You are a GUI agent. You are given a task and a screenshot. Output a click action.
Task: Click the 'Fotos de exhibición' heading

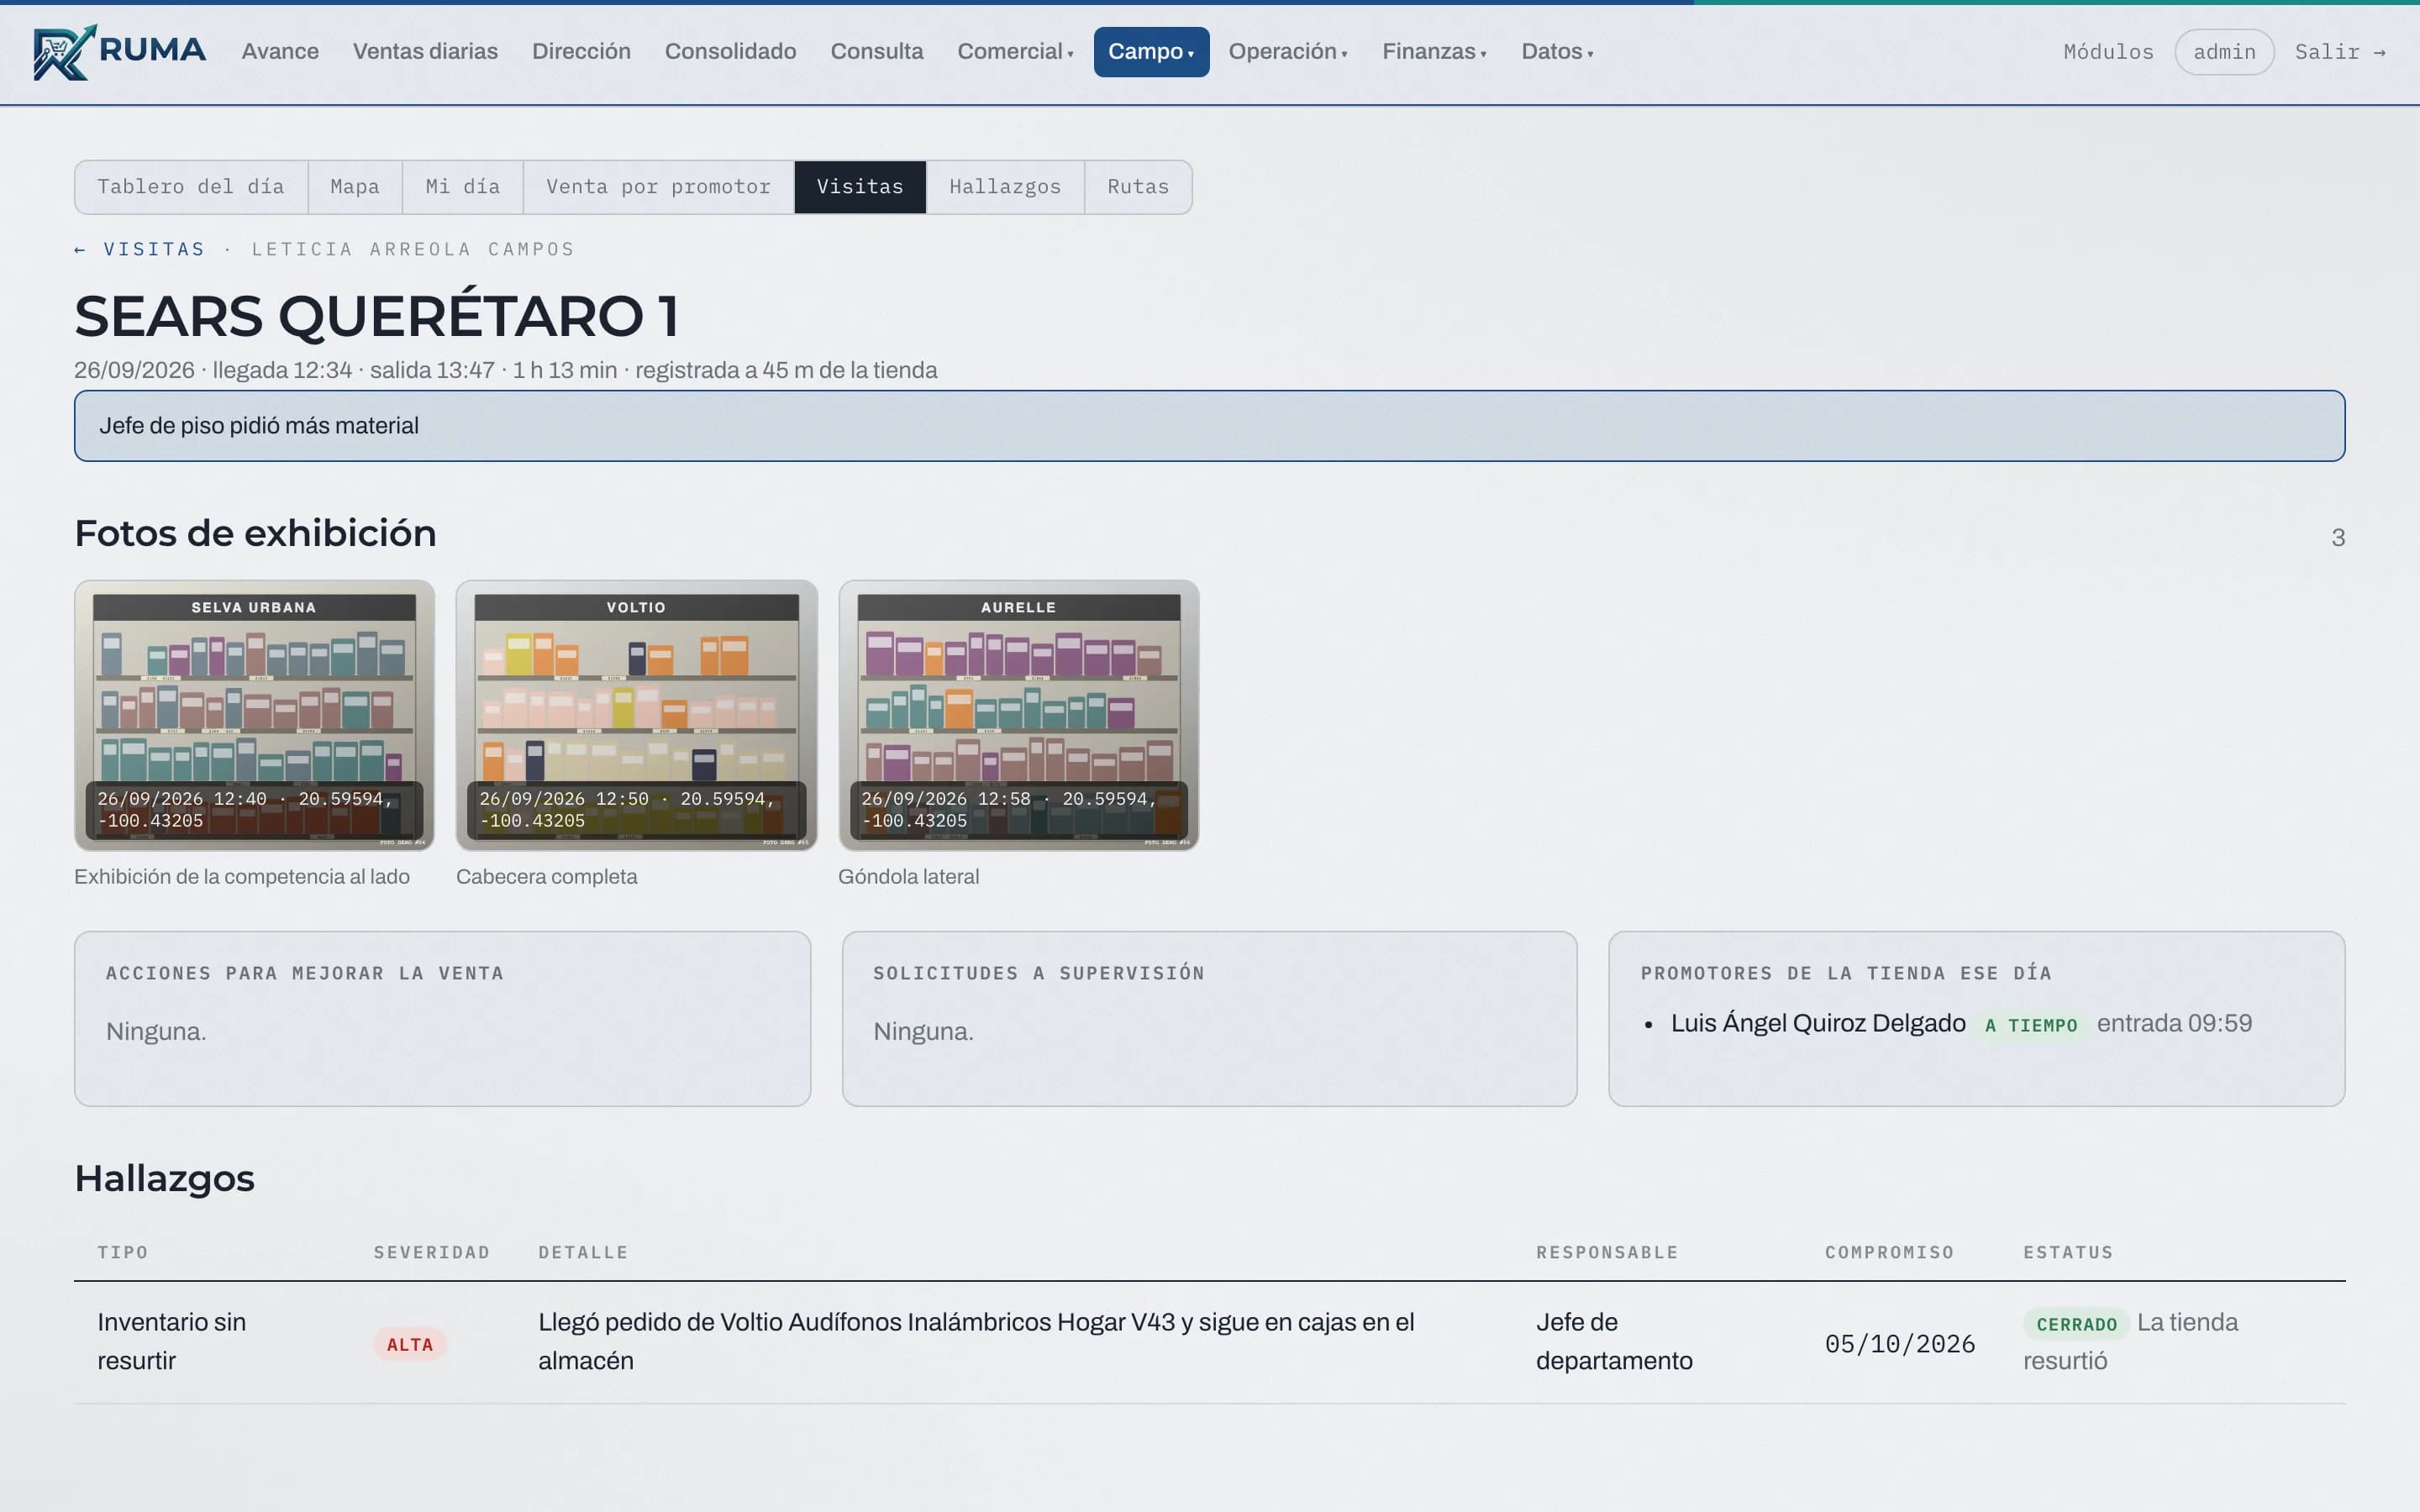[x=255, y=533]
